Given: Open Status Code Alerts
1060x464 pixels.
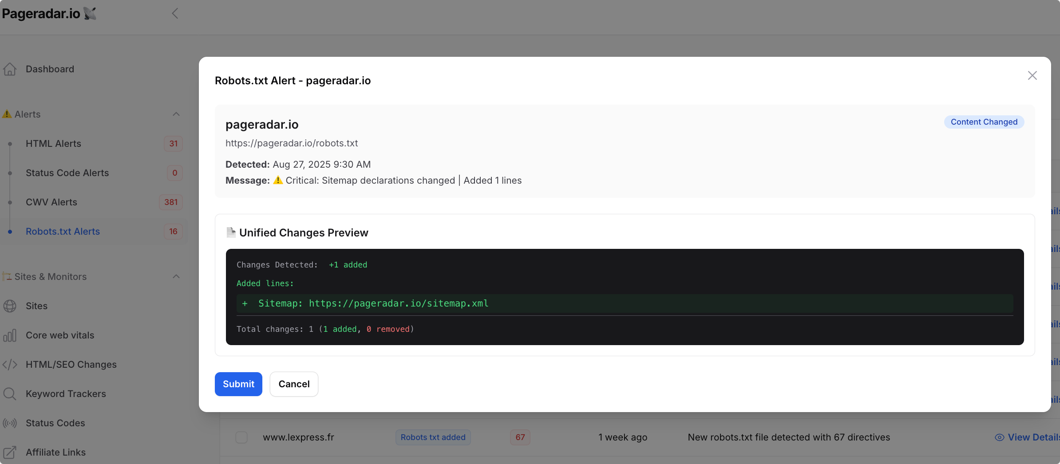Looking at the screenshot, I should click(67, 173).
